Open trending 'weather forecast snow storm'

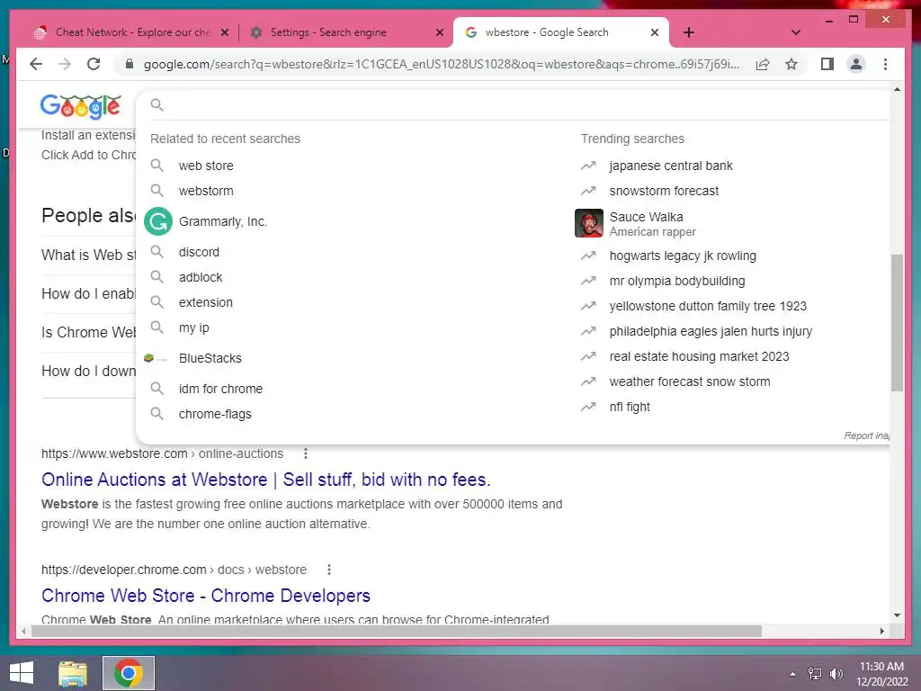(x=690, y=381)
